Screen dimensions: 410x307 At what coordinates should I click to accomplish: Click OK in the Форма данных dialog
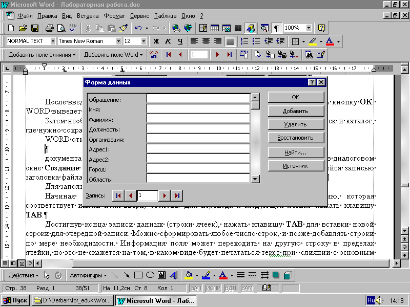[296, 97]
